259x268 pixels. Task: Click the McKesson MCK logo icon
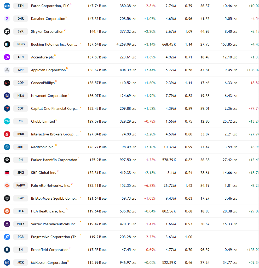[7, 262]
